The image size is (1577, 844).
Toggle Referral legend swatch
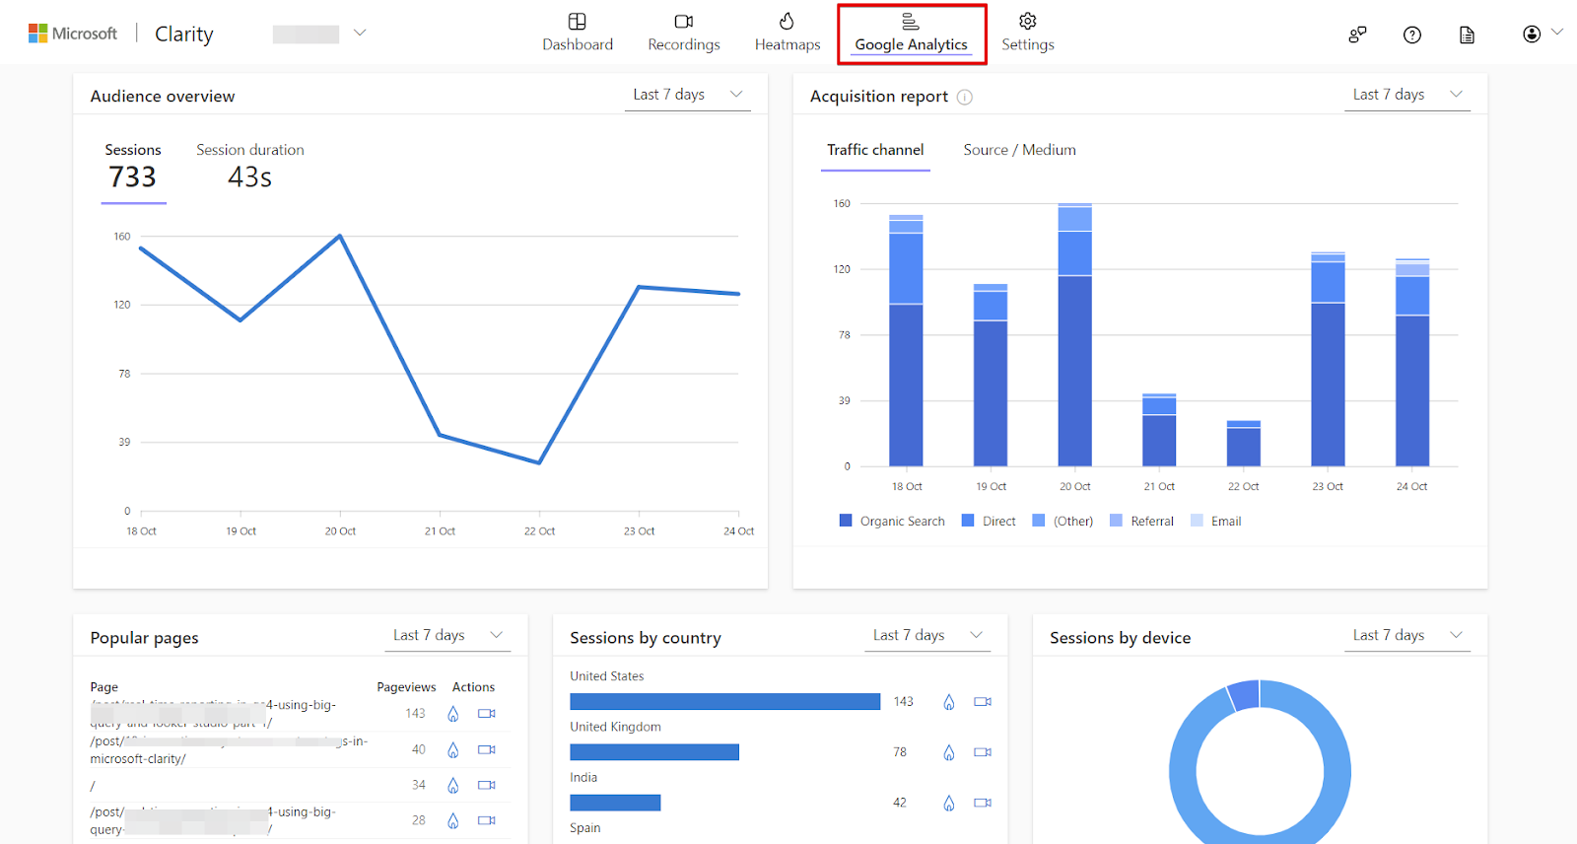(x=1116, y=521)
